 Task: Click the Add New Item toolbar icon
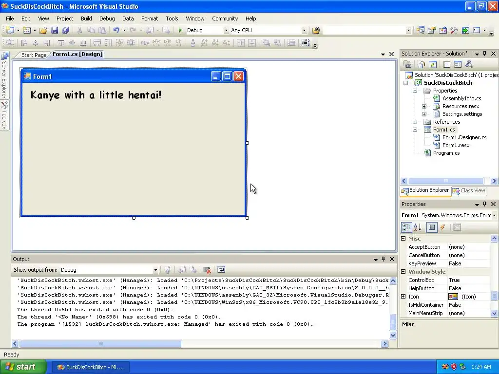[x=27, y=30]
